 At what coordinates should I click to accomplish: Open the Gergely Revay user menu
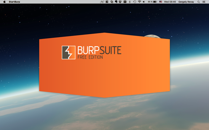coord(186,2)
